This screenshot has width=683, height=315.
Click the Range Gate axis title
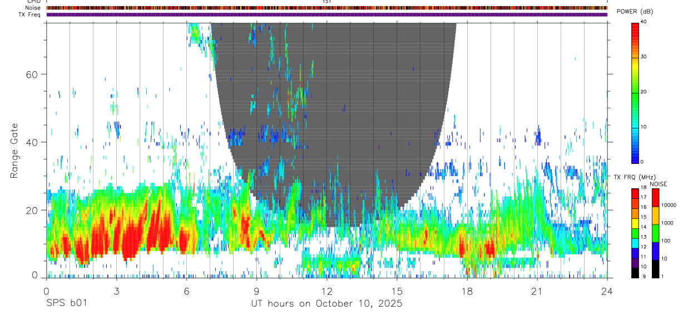pyautogui.click(x=15, y=150)
